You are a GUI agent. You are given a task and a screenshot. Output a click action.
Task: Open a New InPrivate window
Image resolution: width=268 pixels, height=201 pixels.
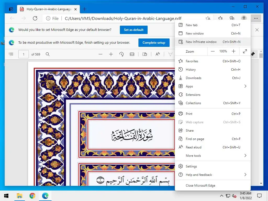(213, 42)
